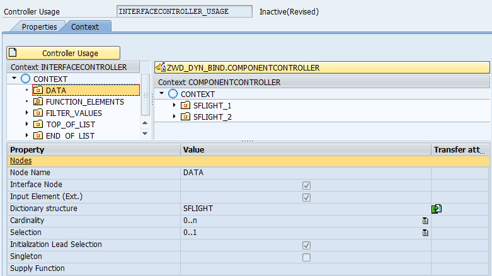Click the Controller Usage button
This screenshot has height=276, width=492.
[x=63, y=53]
